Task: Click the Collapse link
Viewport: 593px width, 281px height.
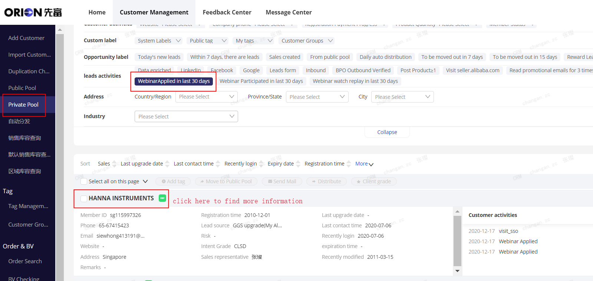Action: (387, 132)
